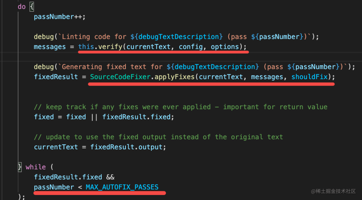Image resolution: width=362 pixels, height=200 pixels.
Task: Click the opening brace after do
Action: coord(32,7)
